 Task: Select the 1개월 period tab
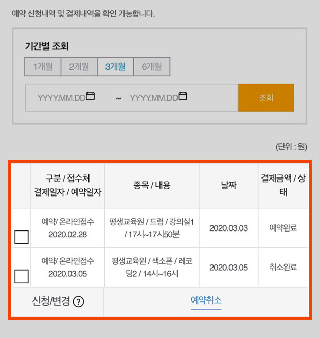[43, 66]
